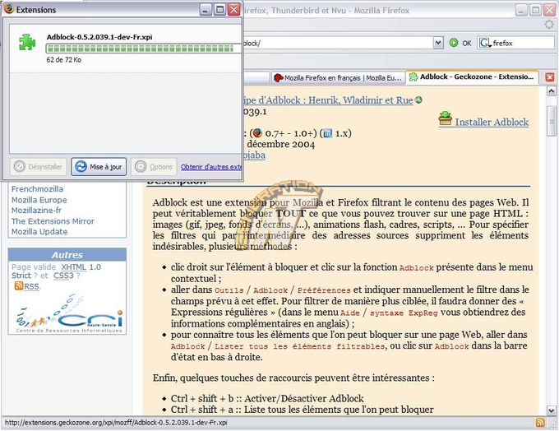
Task: Open the Obtenir d'autres extensions link
Action: coord(211,167)
